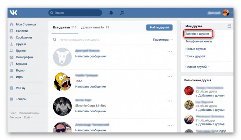
Task: Open three-dots menu for the ToAз friend
Action: coord(170,76)
